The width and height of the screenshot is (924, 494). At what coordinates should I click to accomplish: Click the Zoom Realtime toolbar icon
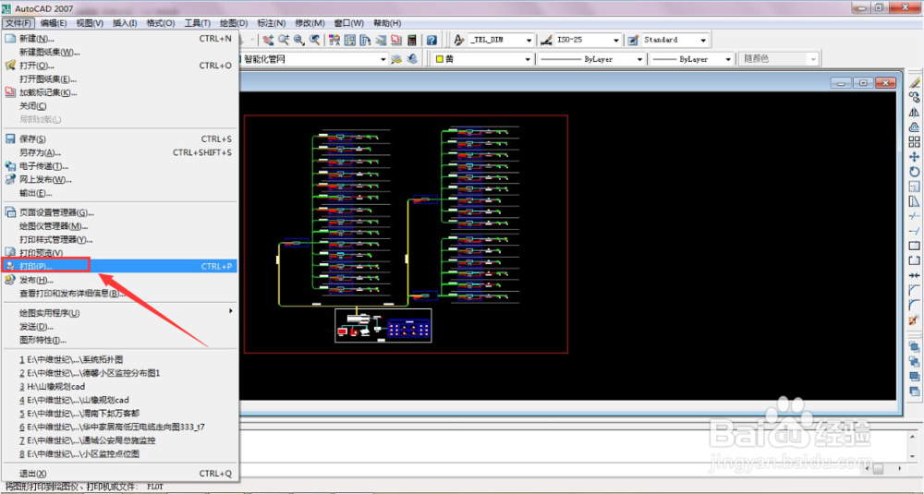[x=284, y=40]
